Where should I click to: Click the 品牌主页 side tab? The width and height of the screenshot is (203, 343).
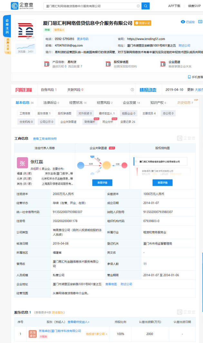8,45
